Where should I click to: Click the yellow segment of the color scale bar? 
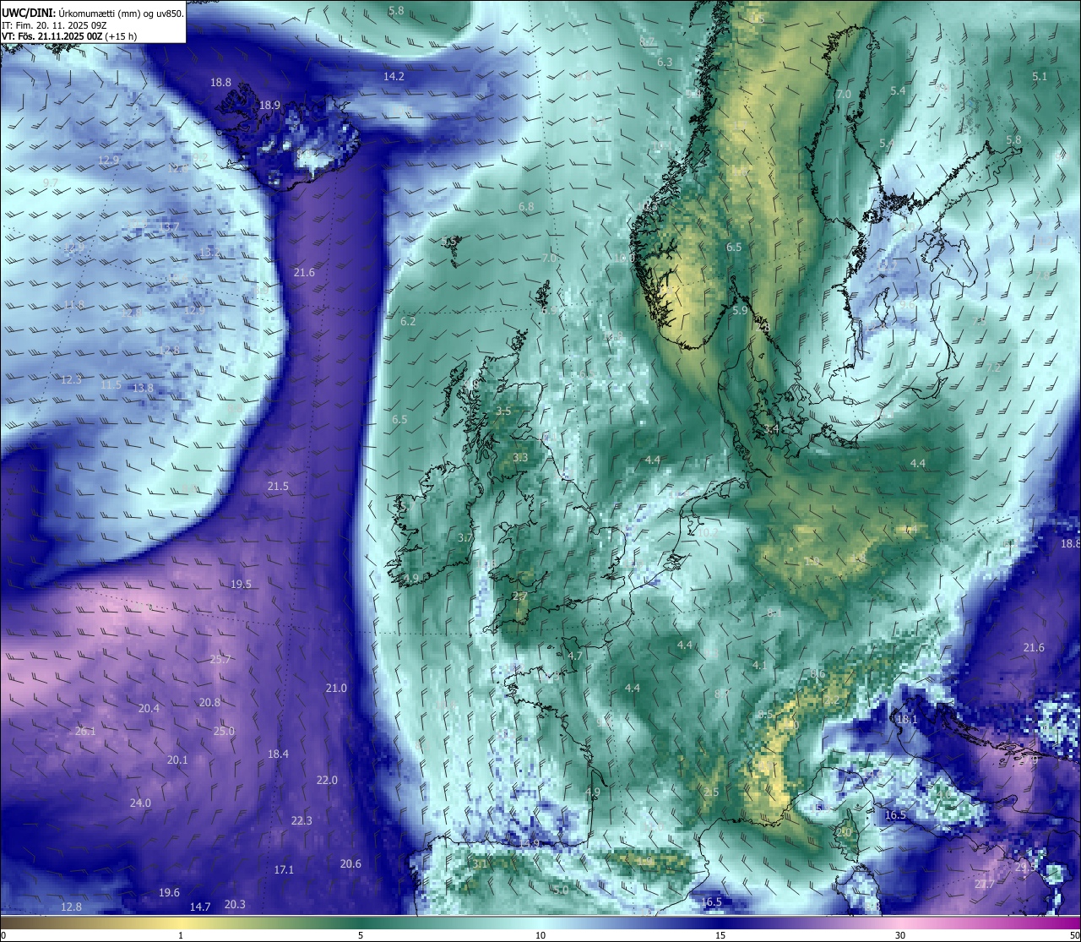click(181, 923)
